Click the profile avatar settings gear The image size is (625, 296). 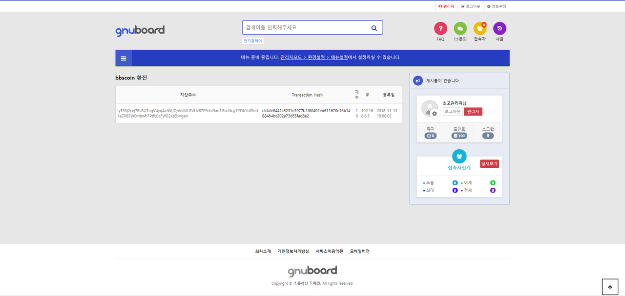434,114
